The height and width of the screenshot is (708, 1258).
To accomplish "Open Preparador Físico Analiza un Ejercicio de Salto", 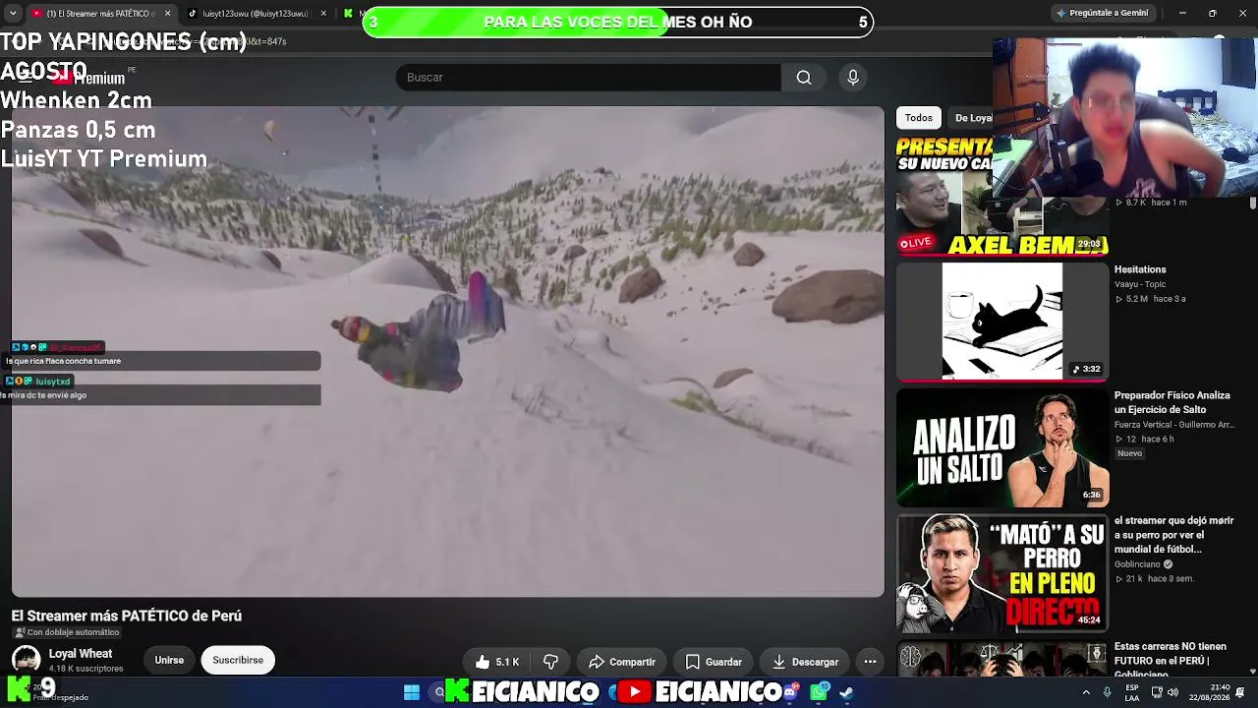I will [1172, 402].
